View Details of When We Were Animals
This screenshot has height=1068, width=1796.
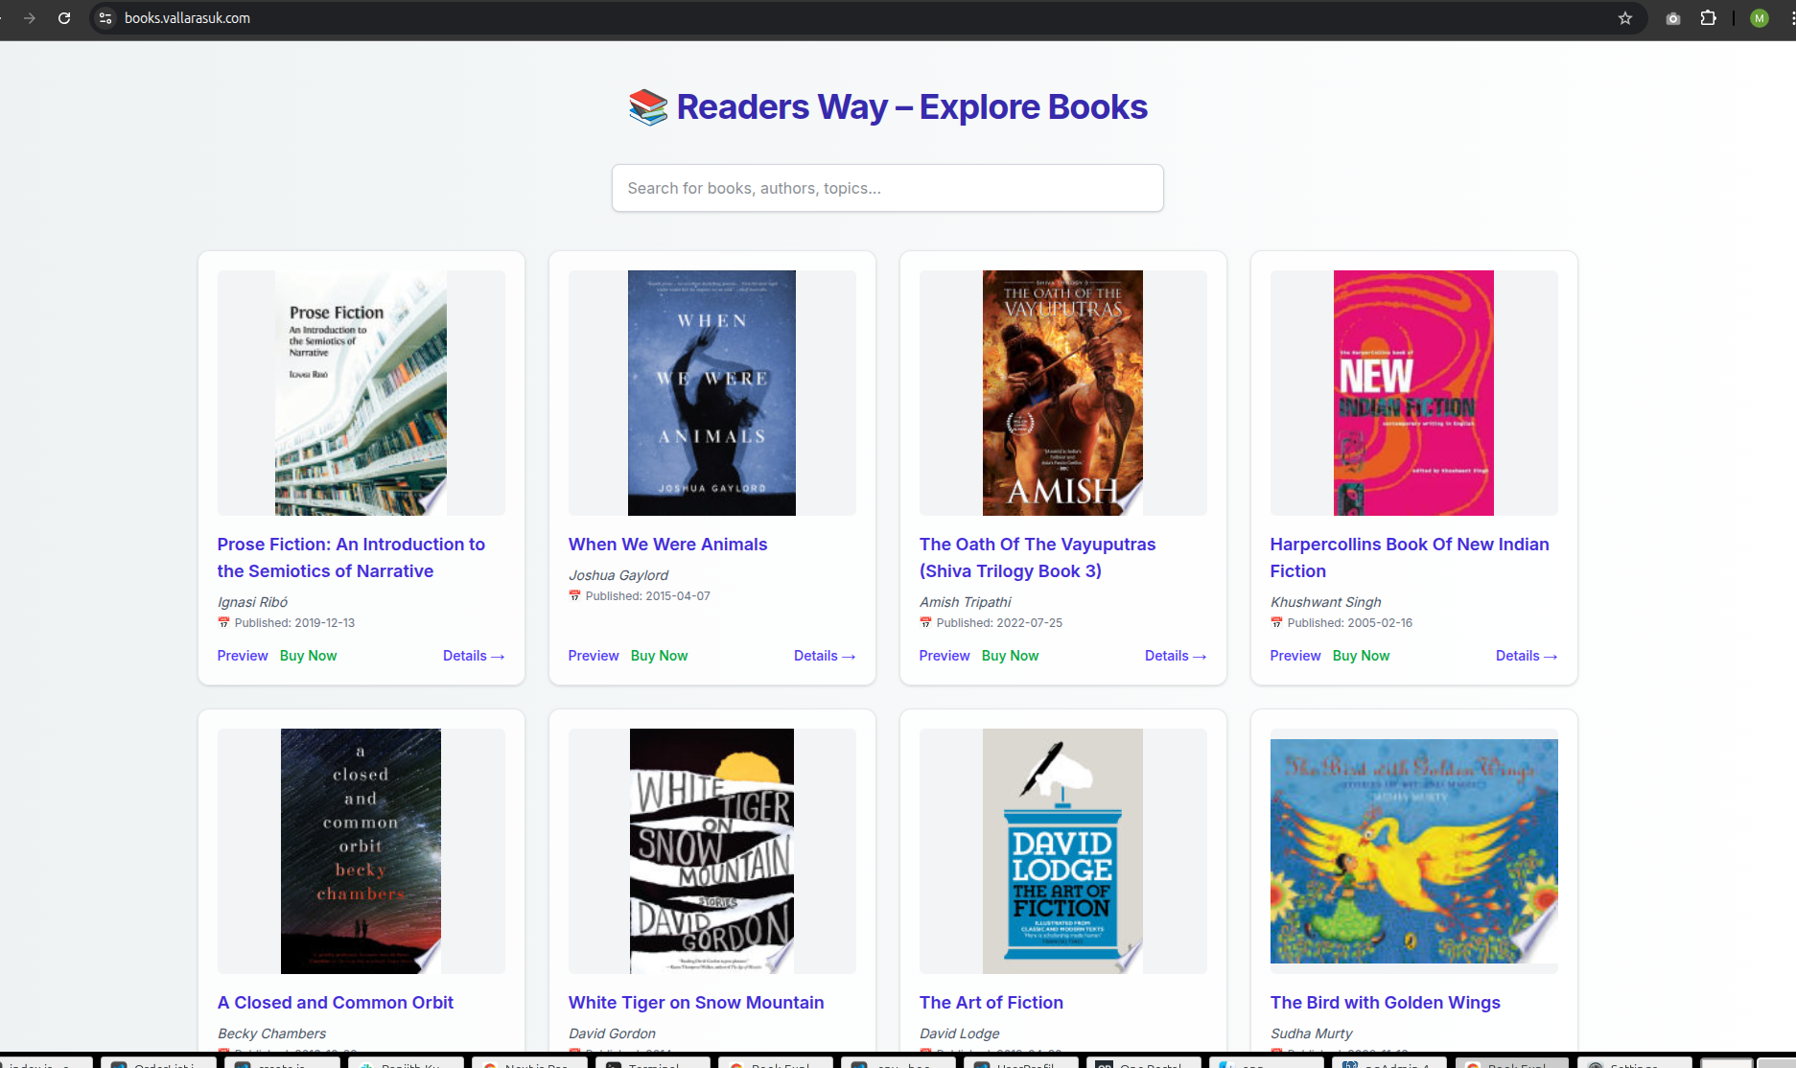825,656
